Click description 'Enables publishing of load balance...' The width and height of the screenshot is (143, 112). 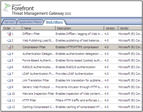pyautogui.click(x=79, y=40)
